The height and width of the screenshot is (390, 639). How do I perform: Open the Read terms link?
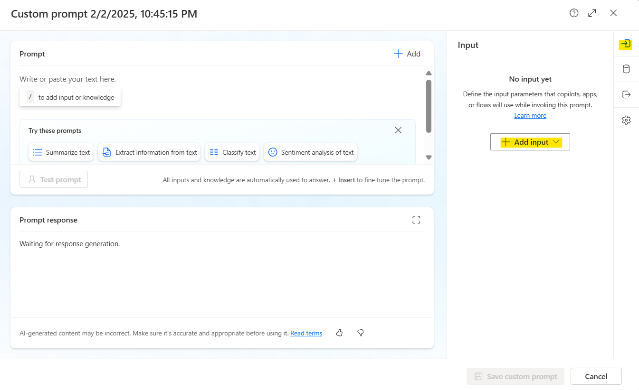click(x=305, y=333)
